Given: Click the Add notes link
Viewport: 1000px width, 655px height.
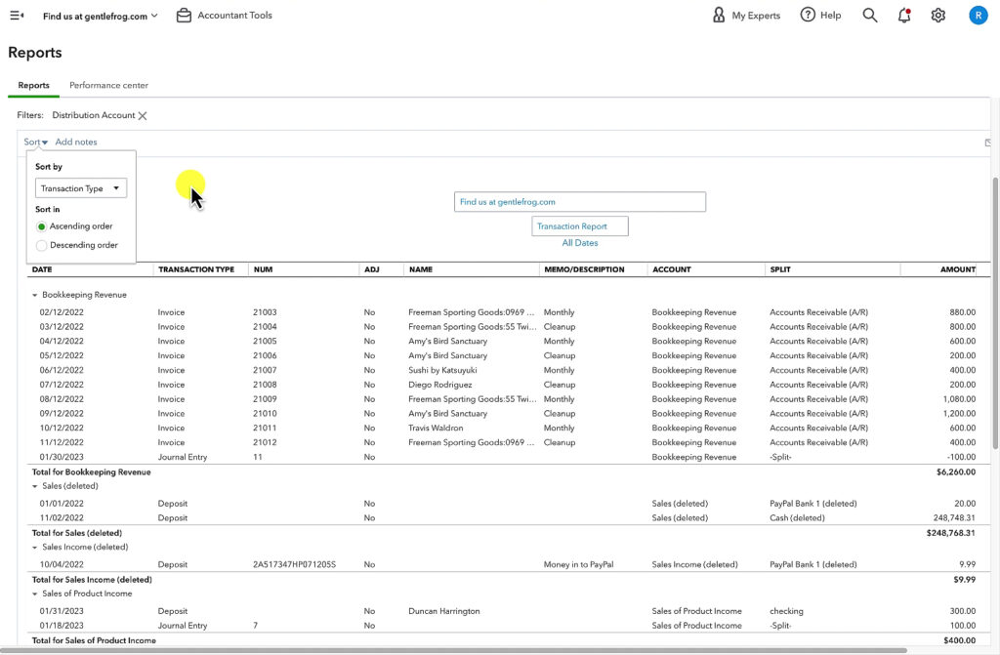Looking at the screenshot, I should tap(75, 142).
